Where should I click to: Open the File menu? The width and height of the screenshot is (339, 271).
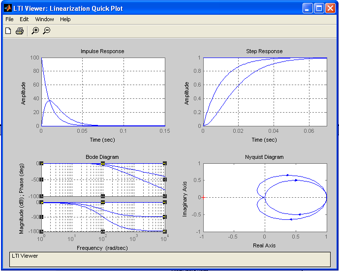tap(9, 19)
